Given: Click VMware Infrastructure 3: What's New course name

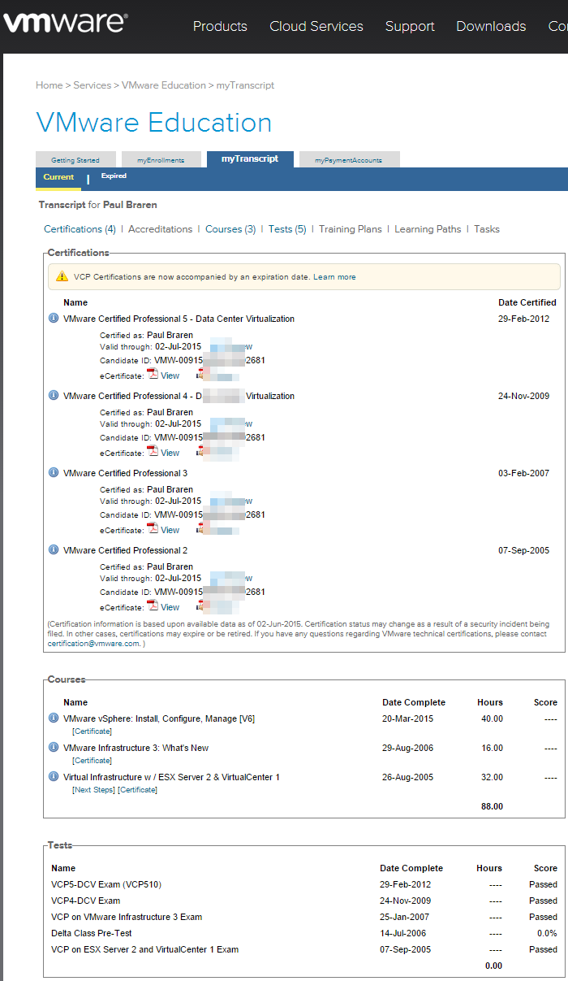Looking at the screenshot, I should 136,748.
